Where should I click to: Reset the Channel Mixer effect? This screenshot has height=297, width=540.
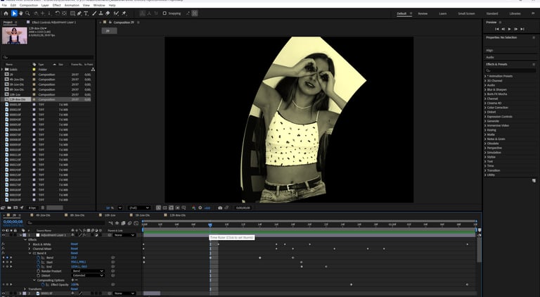point(74,248)
